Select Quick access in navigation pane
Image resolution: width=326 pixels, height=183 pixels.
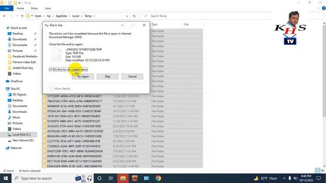point(19,28)
